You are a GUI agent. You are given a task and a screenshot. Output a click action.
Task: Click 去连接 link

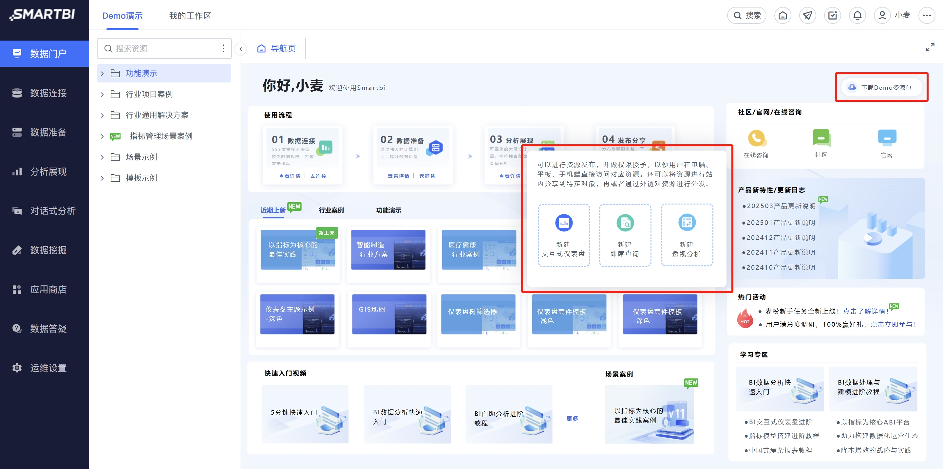pyautogui.click(x=318, y=176)
